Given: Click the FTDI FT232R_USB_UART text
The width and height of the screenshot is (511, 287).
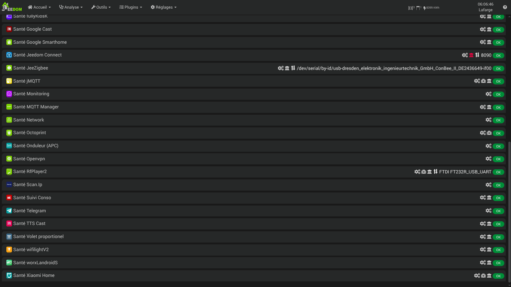Looking at the screenshot, I should pos(465,172).
